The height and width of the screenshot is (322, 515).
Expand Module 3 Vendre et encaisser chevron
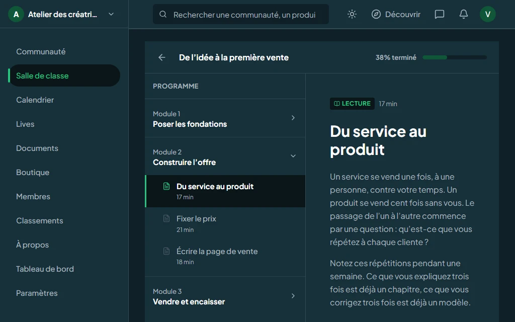tap(293, 296)
